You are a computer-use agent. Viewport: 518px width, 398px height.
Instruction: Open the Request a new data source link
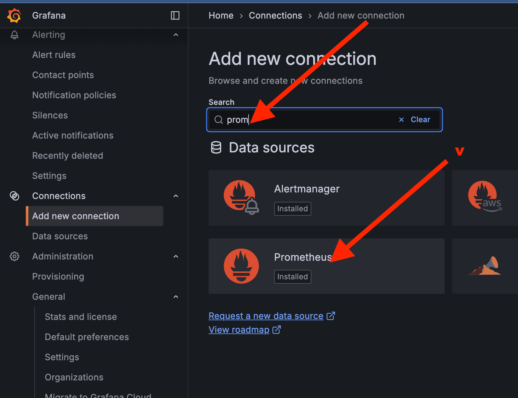point(266,316)
